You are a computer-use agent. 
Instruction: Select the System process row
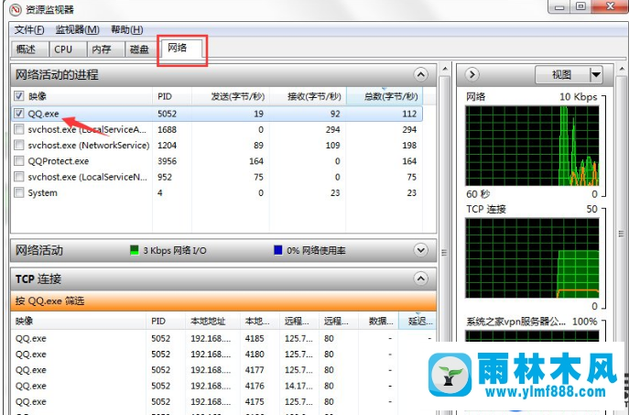point(217,192)
